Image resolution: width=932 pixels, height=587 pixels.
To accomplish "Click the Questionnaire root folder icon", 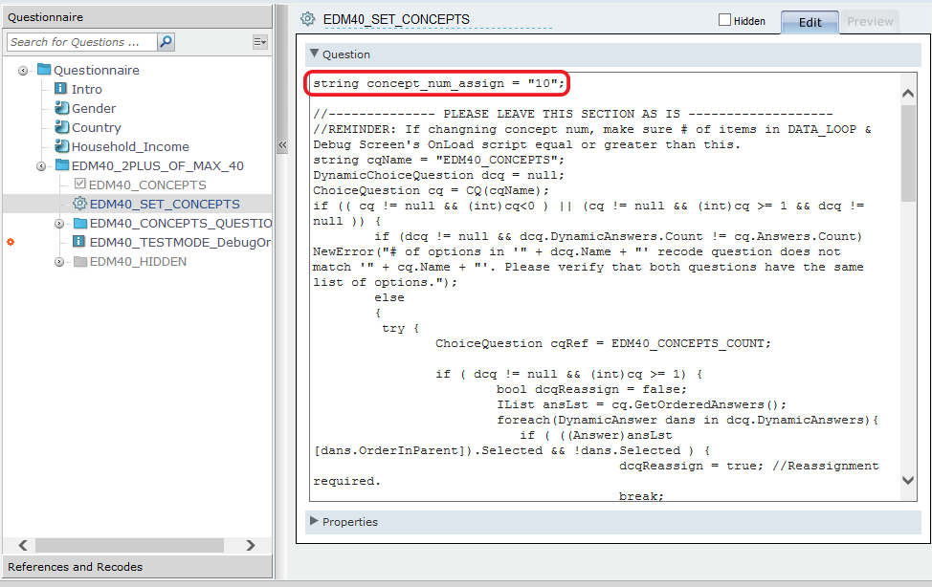I will click(44, 70).
